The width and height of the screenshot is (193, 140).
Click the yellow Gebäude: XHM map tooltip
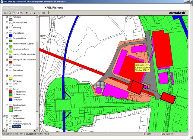pyautogui.click(x=142, y=68)
